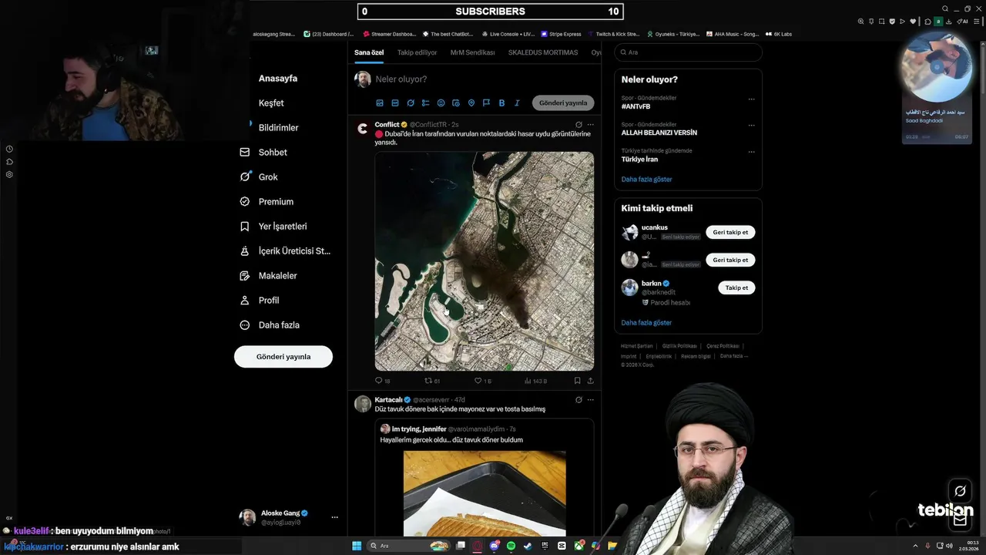The height and width of the screenshot is (555, 986).
Task: Click the Sohbet envelope icon
Action: click(x=245, y=153)
